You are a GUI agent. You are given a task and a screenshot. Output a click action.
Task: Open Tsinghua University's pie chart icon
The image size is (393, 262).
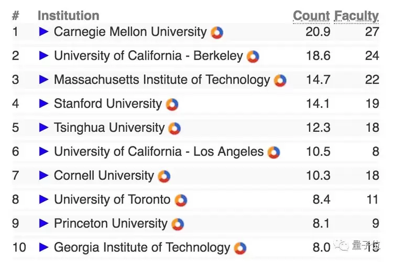click(x=174, y=128)
